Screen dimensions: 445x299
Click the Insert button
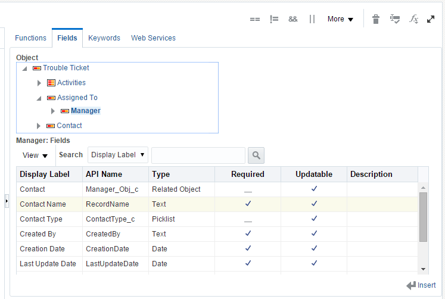click(x=421, y=285)
